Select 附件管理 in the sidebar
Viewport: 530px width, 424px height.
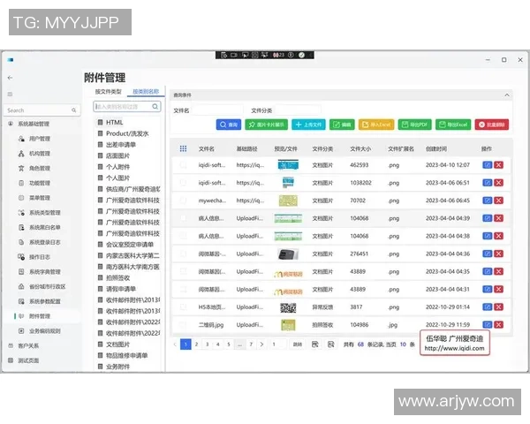[40, 316]
